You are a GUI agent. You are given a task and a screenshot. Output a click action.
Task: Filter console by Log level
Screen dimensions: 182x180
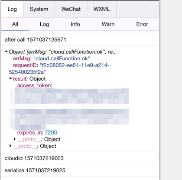pos(45,24)
